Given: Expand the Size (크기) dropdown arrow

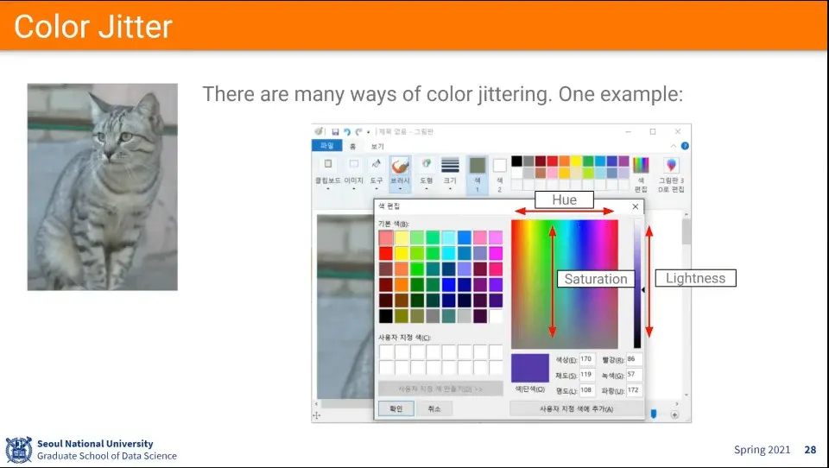Looking at the screenshot, I should 450,188.
